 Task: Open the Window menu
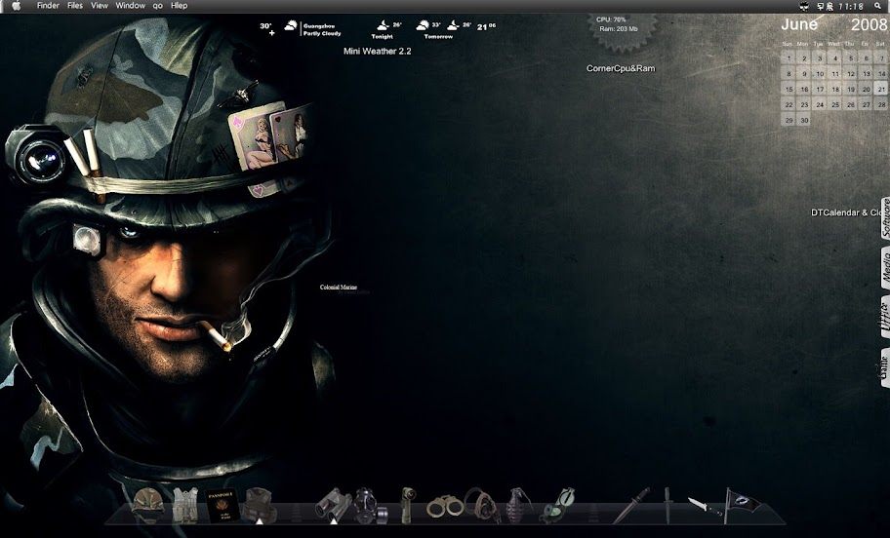(x=131, y=6)
